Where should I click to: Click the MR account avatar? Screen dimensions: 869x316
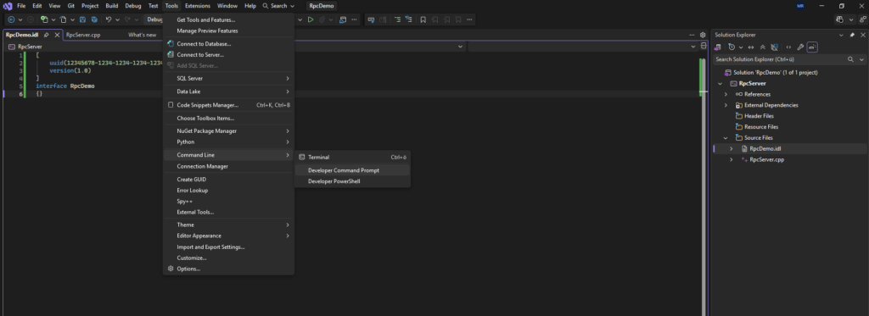(800, 6)
